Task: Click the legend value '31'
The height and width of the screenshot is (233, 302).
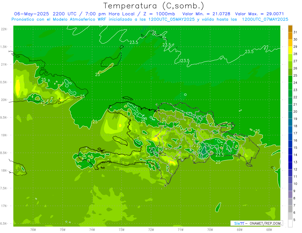Action: pos(295,32)
